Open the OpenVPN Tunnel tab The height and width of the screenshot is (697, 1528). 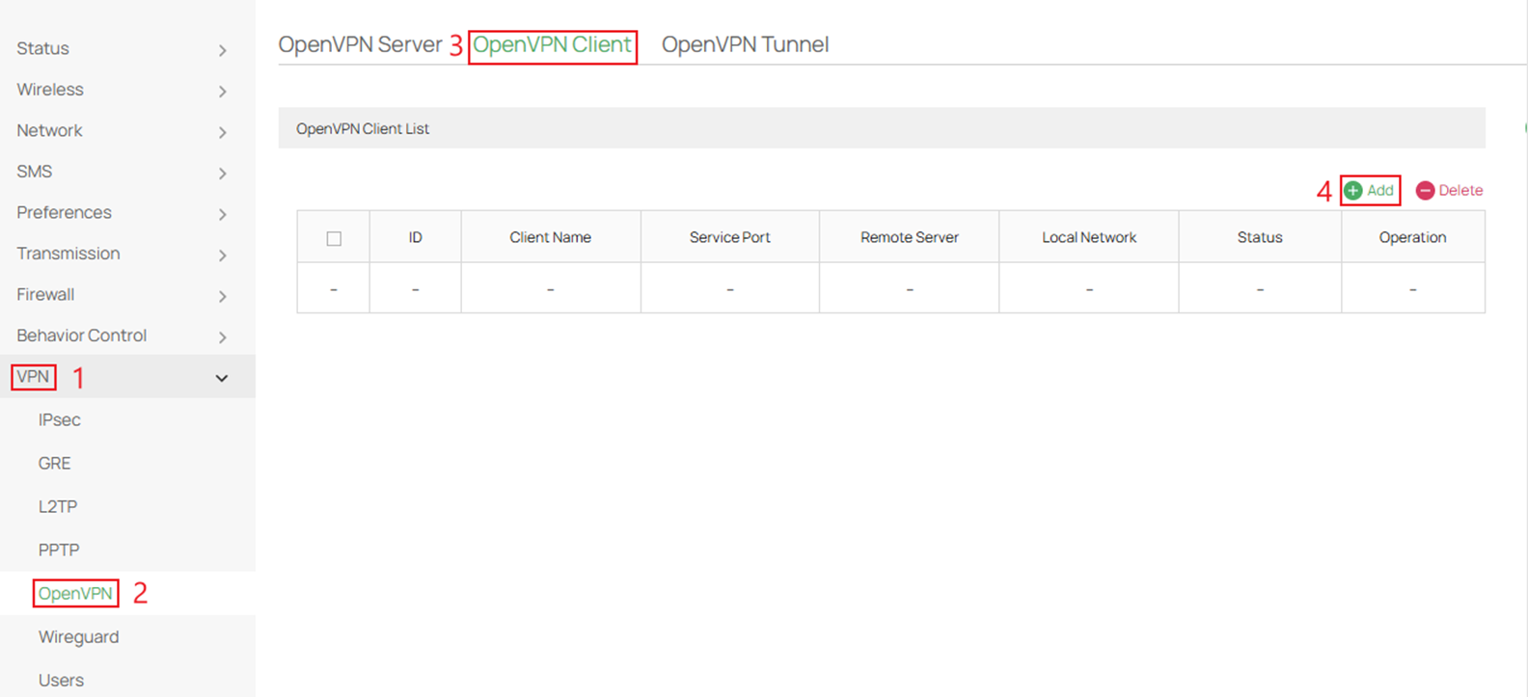pos(745,44)
